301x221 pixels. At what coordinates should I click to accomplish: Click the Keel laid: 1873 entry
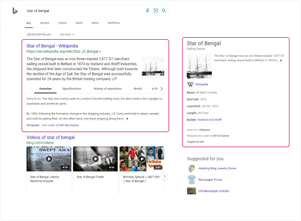pyautogui.click(x=196, y=99)
